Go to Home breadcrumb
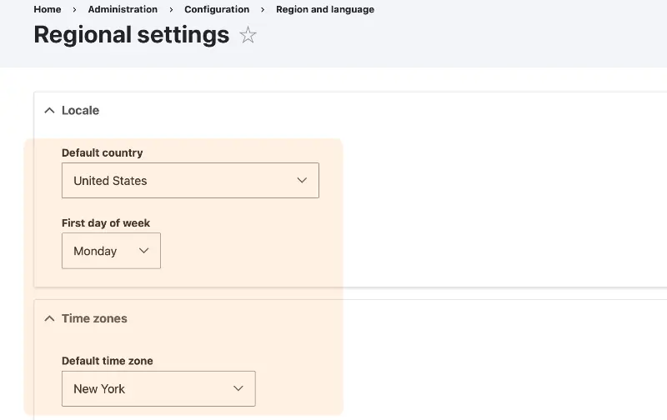Screen dimensions: 667x420 coord(48,9)
